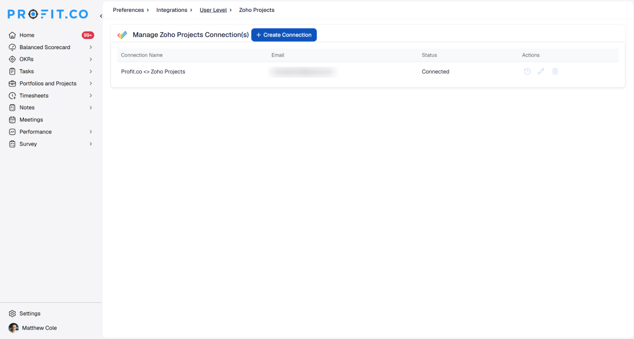
Task: Click the Performance chart icon
Action: (x=12, y=132)
